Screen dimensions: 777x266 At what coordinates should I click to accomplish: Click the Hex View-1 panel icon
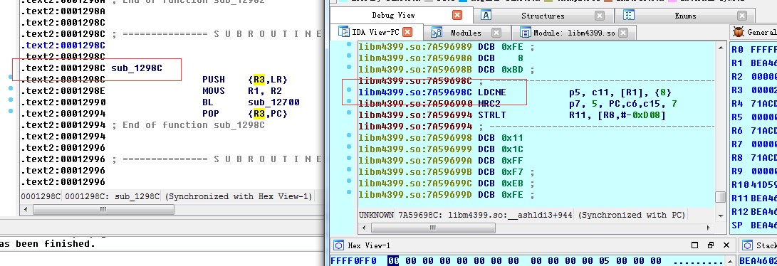point(338,245)
